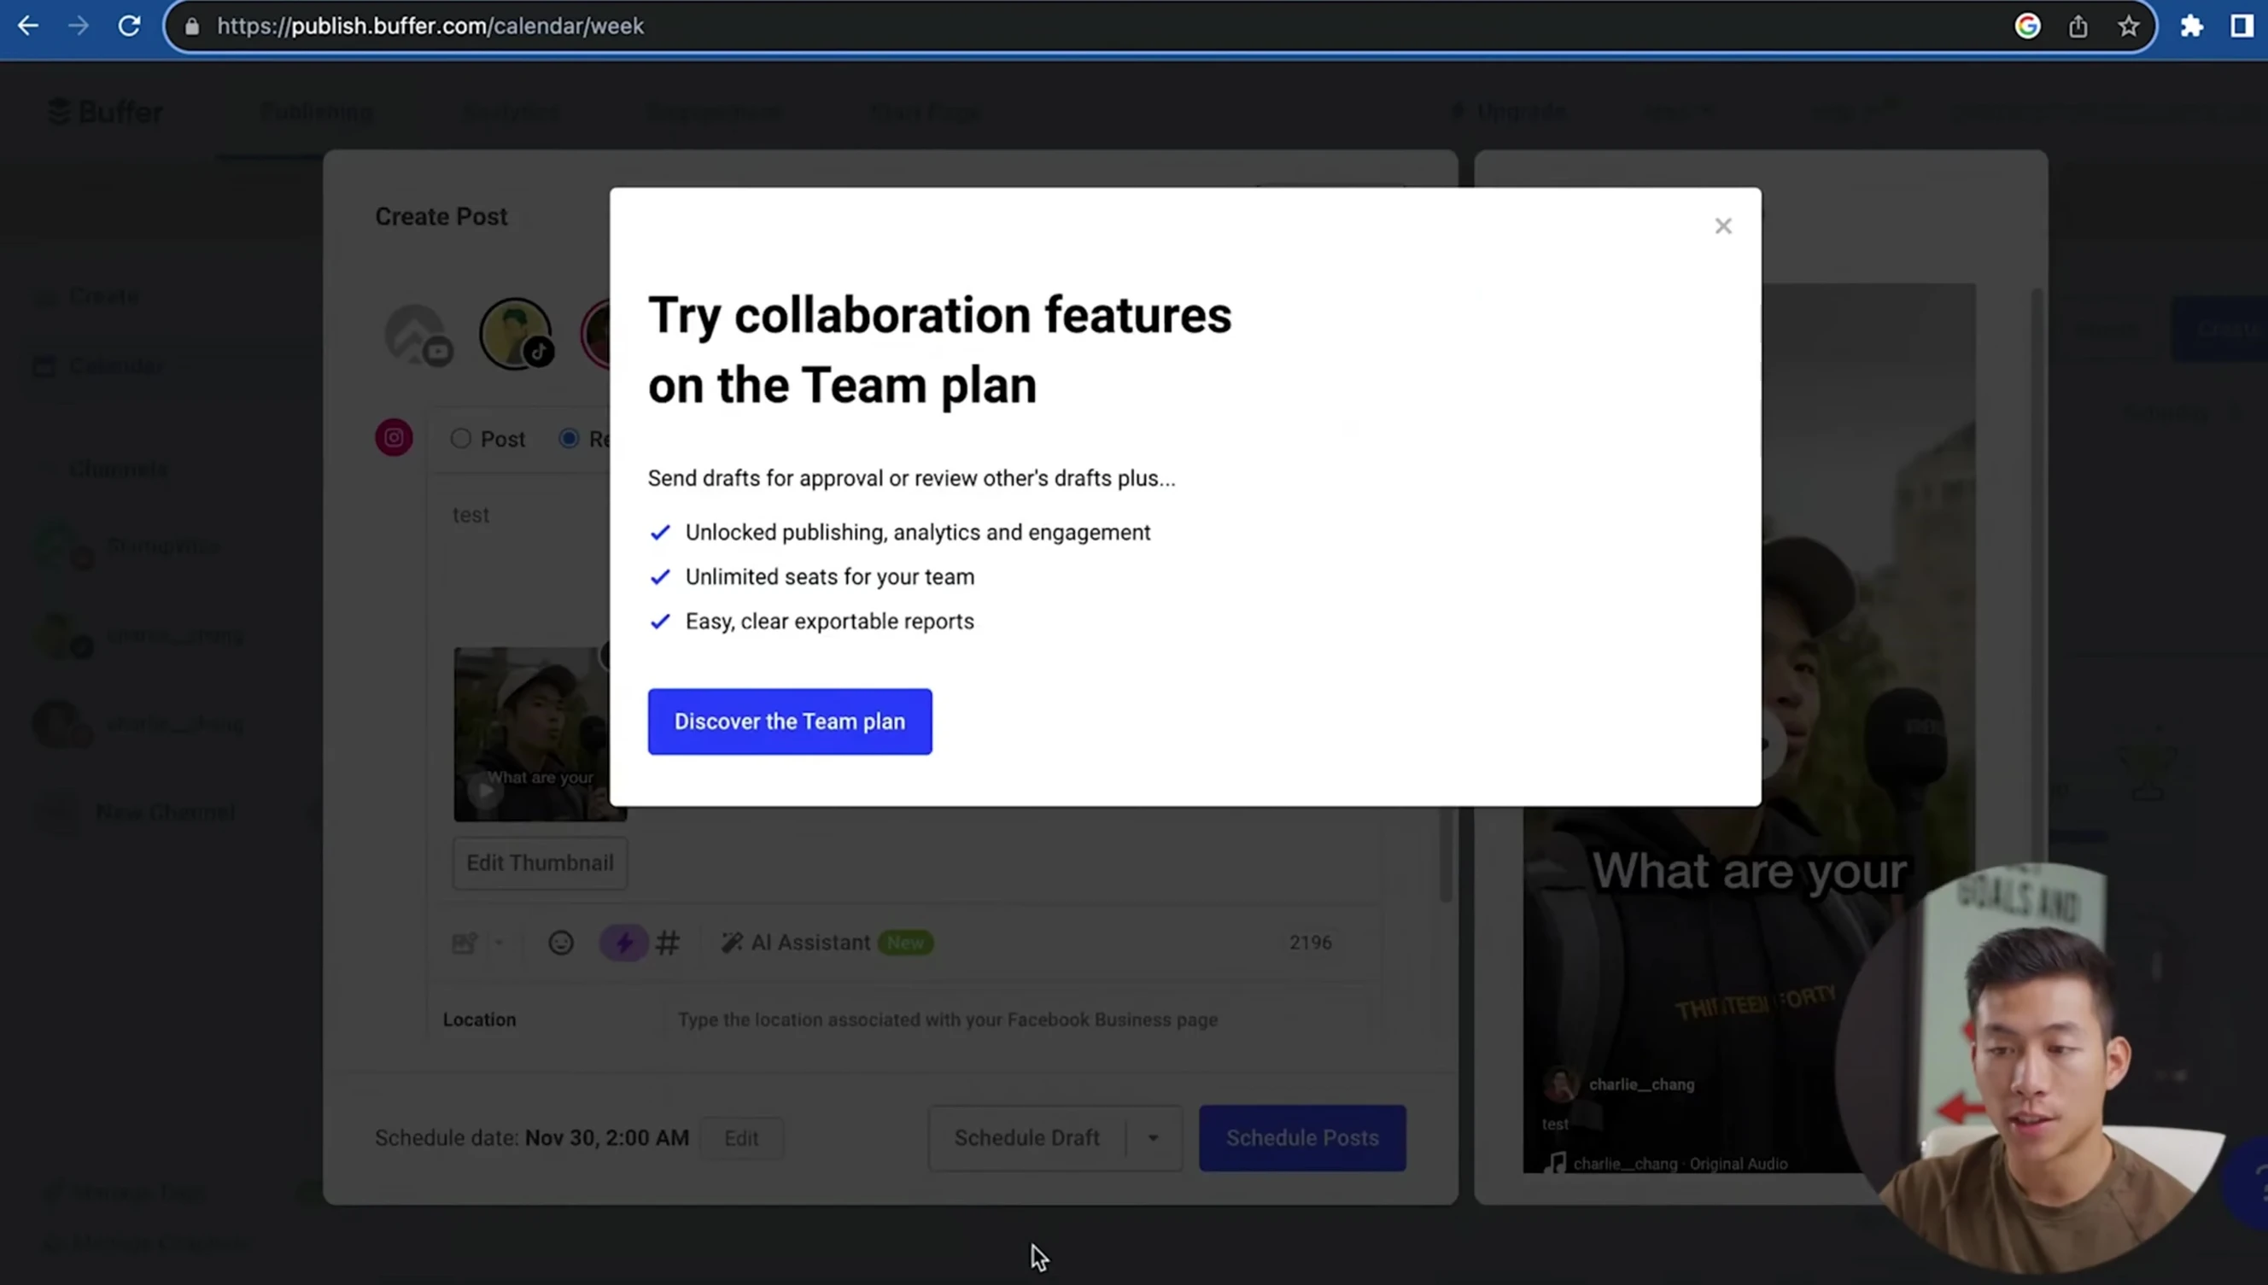This screenshot has width=2268, height=1285.
Task: Click the address bar lock icon
Action: click(x=192, y=26)
